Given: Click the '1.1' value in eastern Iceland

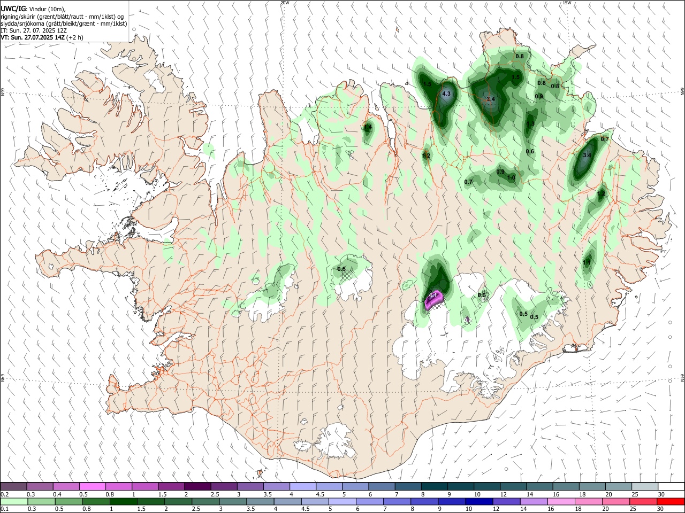Looking at the screenshot, I should [x=587, y=262].
